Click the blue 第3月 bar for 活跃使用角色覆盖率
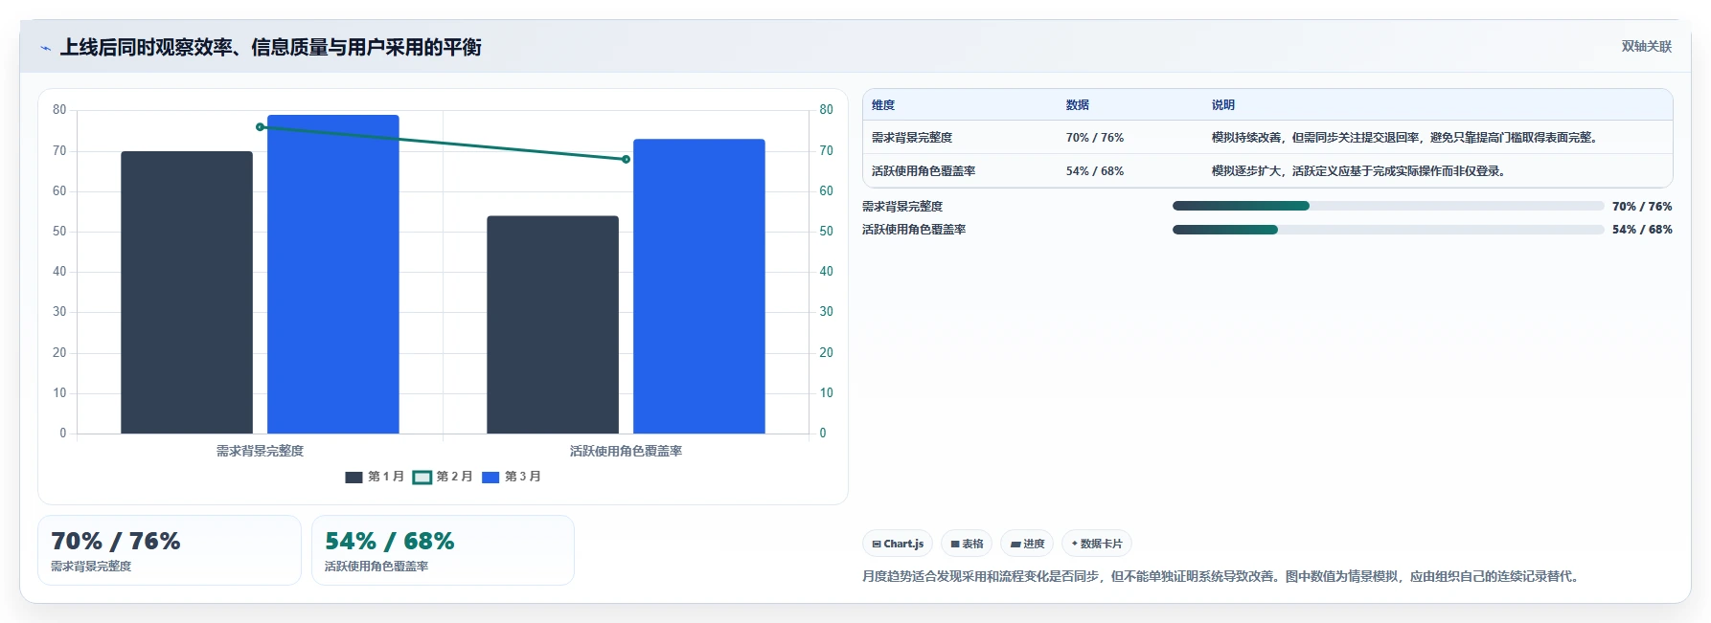 point(699,286)
